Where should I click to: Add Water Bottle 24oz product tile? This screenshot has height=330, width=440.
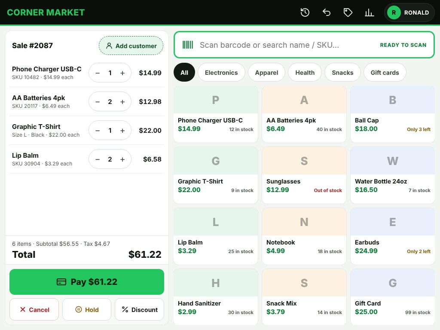tap(393, 175)
